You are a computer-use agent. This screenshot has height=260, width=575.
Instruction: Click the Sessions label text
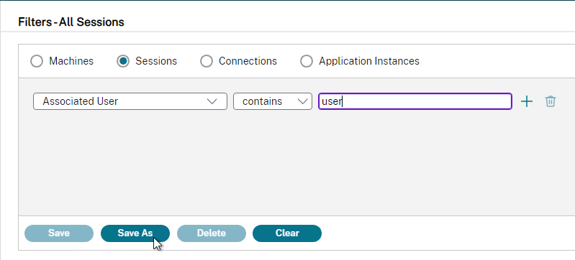pyautogui.click(x=156, y=61)
